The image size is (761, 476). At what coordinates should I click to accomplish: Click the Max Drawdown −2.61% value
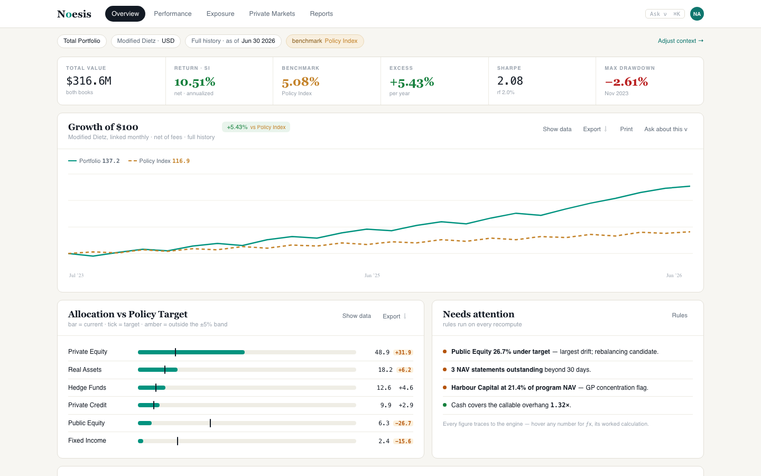(x=626, y=82)
